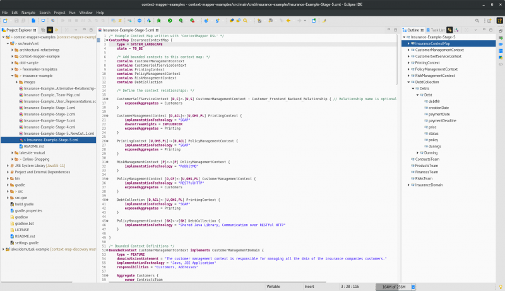Click the Quick Access search icon at top right
This screenshot has width=505, height=291.
pyautogui.click(x=477, y=21)
